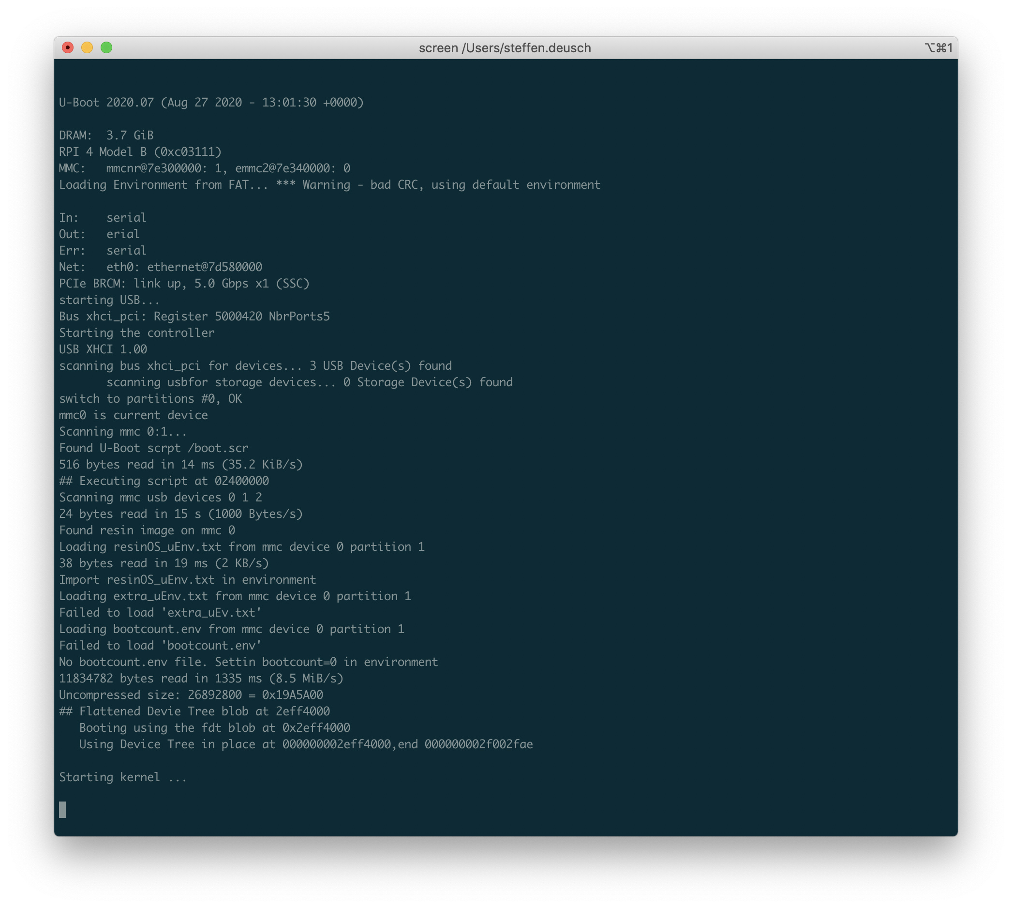Click the 'Starting kernel ...' line
Viewport: 1012px width, 908px height.
(123, 777)
